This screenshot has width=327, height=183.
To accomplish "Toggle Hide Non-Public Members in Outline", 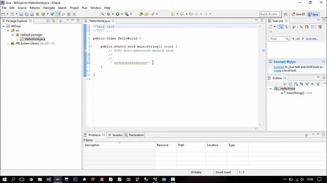I will tap(312, 84).
